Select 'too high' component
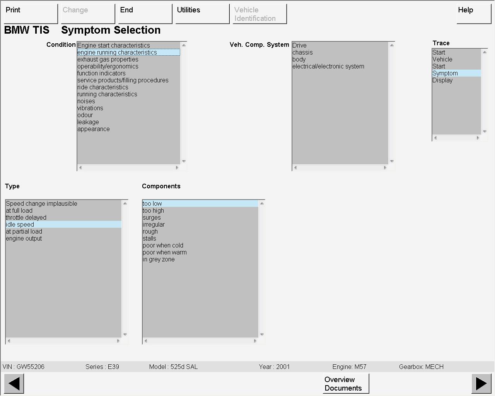 click(200, 211)
